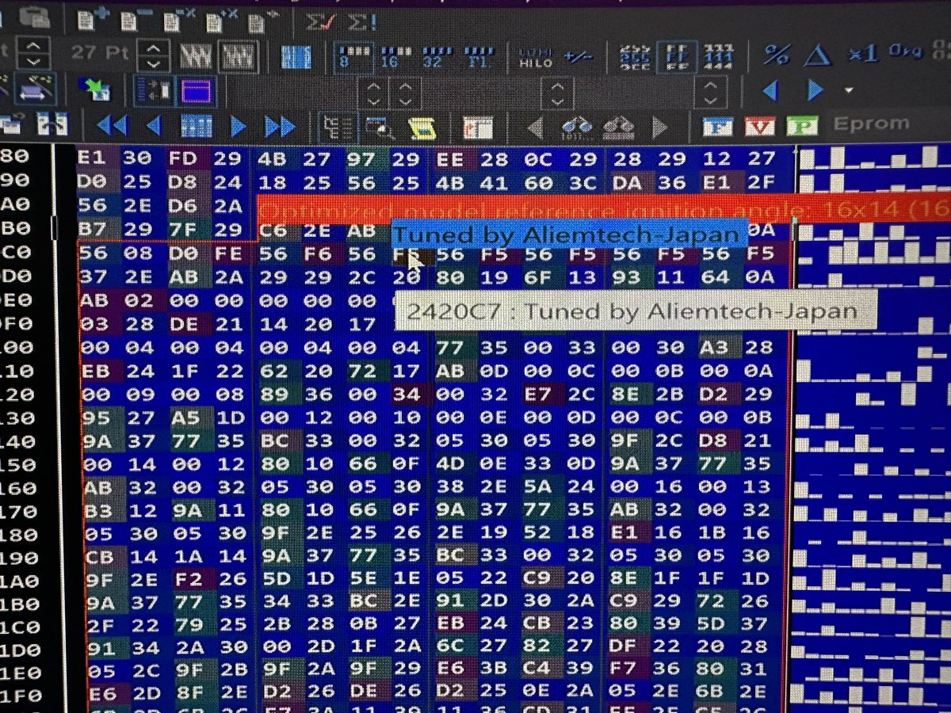This screenshot has height=713, width=951.
Task: Click the blue grid icon between the navigation arrows
Action: [x=196, y=125]
